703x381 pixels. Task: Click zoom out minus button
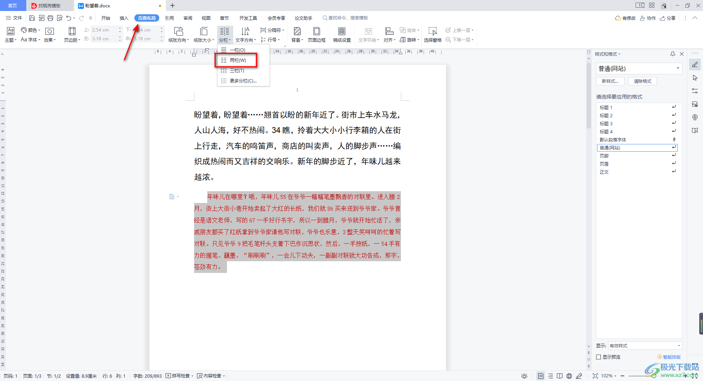coord(622,376)
